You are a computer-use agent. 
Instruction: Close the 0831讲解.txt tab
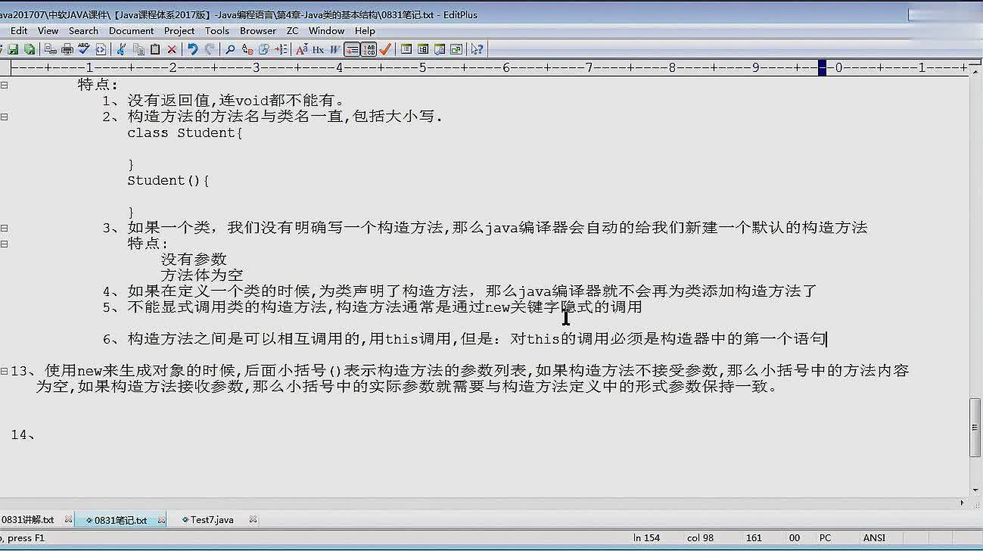(68, 520)
